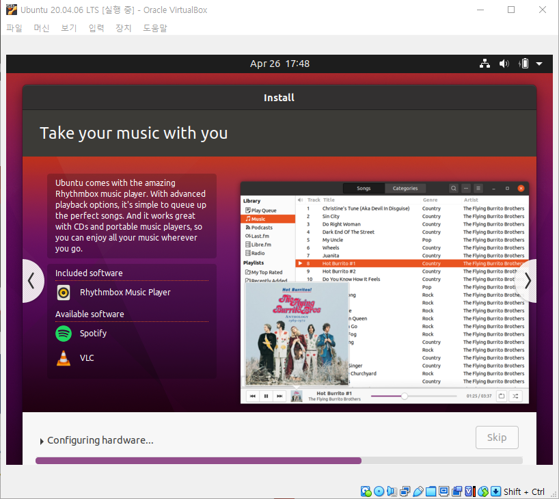559x499 pixels.
Task: Click the VLC cone icon
Action: [x=64, y=358]
